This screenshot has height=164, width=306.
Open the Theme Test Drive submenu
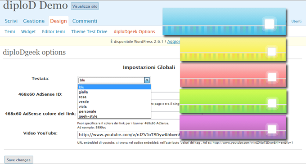(89, 31)
